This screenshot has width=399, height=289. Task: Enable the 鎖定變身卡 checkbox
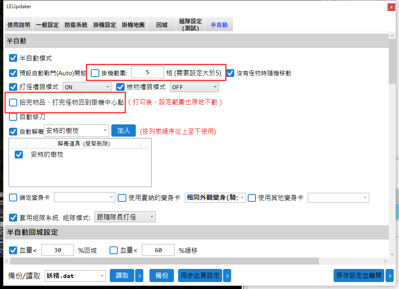pos(13,197)
